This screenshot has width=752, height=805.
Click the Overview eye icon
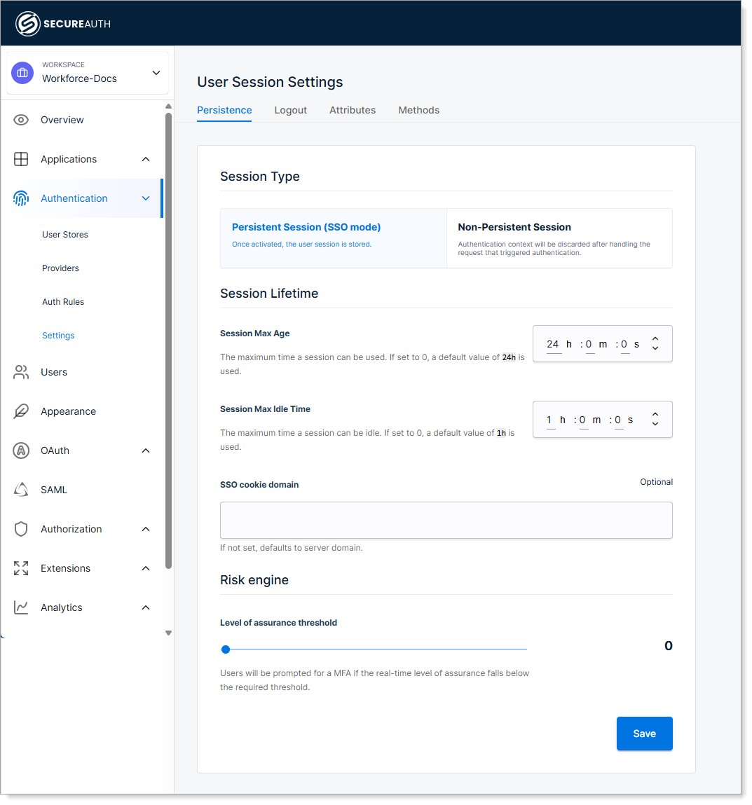tap(21, 120)
